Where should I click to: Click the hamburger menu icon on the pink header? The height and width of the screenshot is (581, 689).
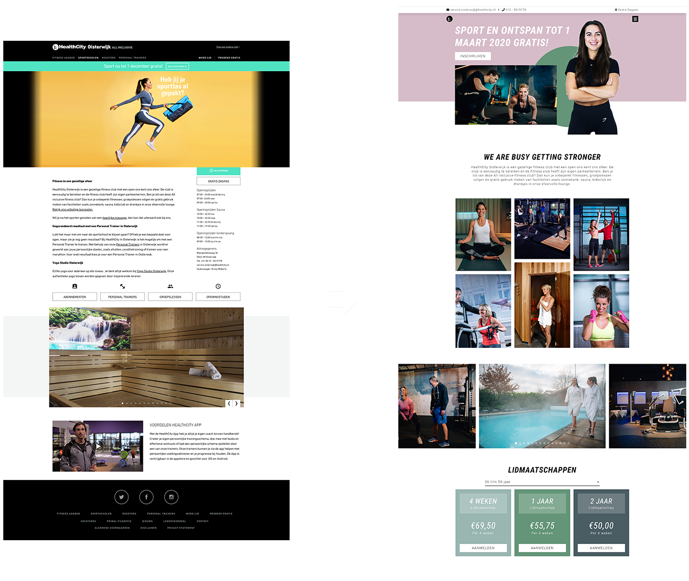tap(635, 19)
